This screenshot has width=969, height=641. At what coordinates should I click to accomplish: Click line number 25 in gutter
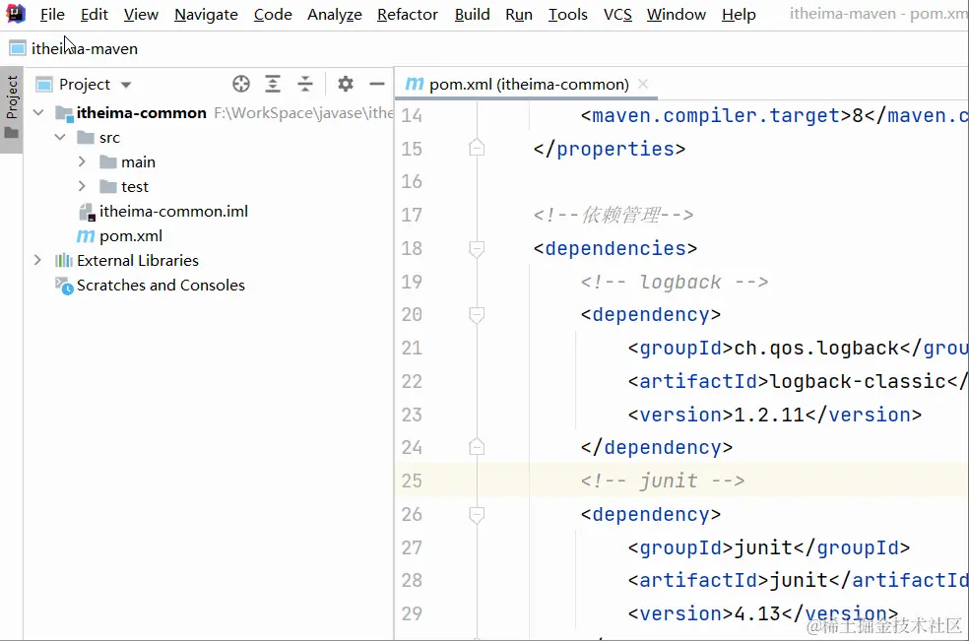coord(412,481)
